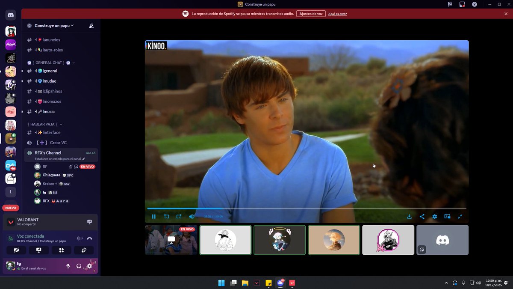Click the video player volume icon
Screen dimensions: 513x289
(x=192, y=217)
